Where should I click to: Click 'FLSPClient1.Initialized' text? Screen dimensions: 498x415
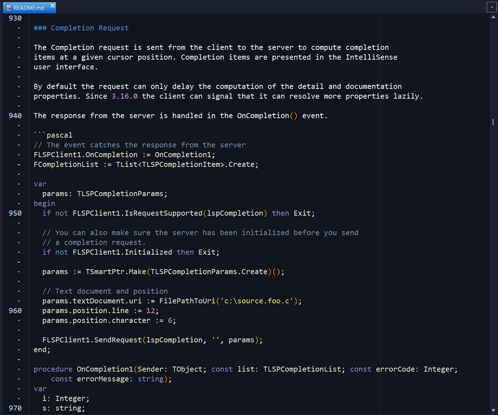point(122,252)
